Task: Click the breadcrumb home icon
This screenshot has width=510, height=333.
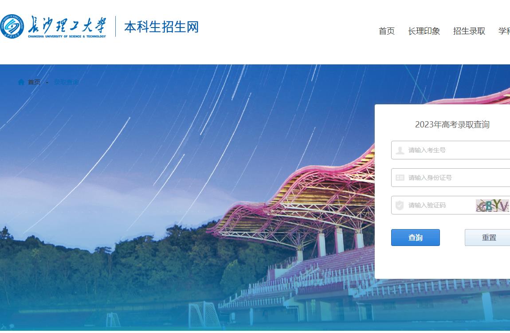Action: (x=21, y=82)
